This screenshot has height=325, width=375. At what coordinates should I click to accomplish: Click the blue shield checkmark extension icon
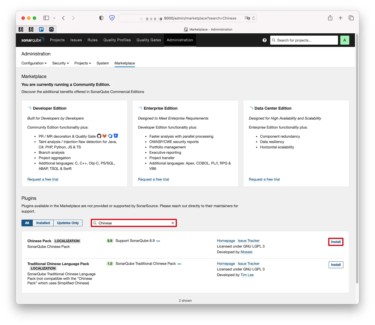pos(112,18)
